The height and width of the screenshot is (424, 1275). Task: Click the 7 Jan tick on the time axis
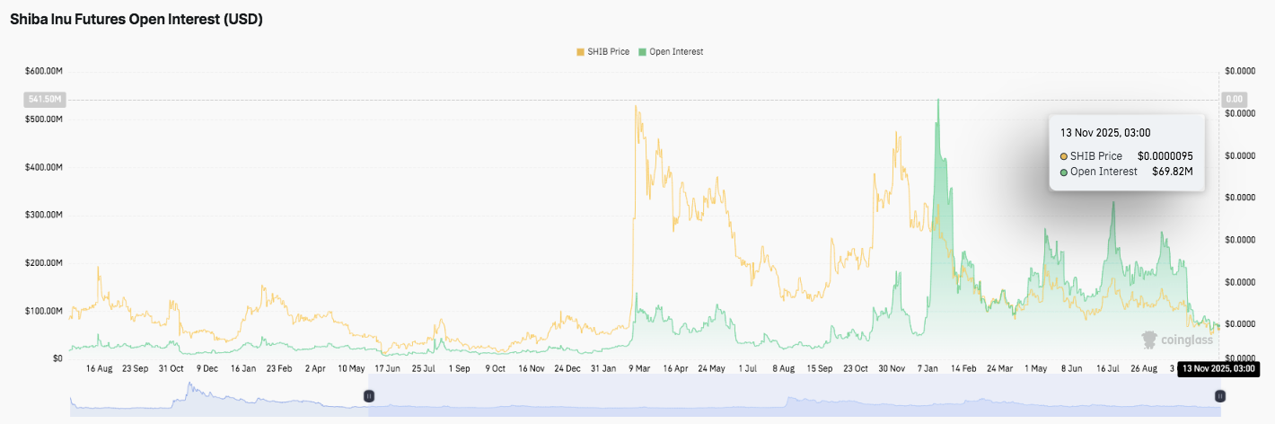point(928,368)
